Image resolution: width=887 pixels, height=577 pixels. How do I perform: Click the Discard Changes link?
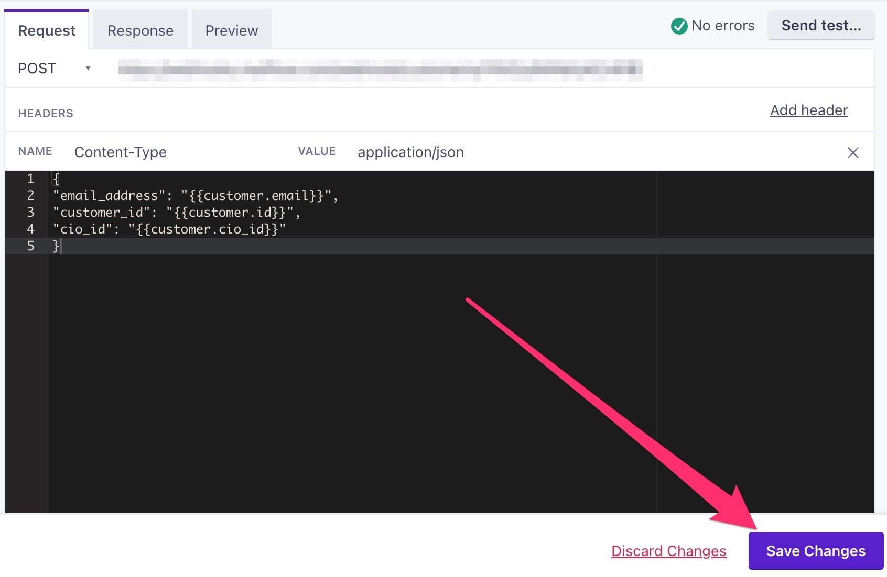[668, 551]
